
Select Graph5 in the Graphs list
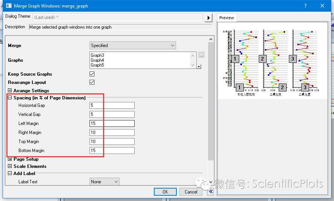(x=97, y=65)
